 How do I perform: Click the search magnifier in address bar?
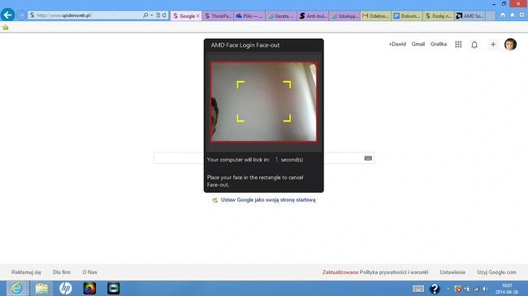click(145, 15)
